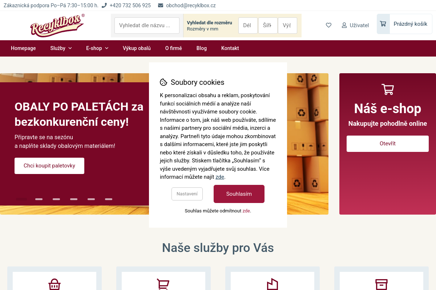Viewport: 436px width, 290px height.
Task: Select the fourth carousel slide indicator
Action: pyautogui.click(x=74, y=199)
